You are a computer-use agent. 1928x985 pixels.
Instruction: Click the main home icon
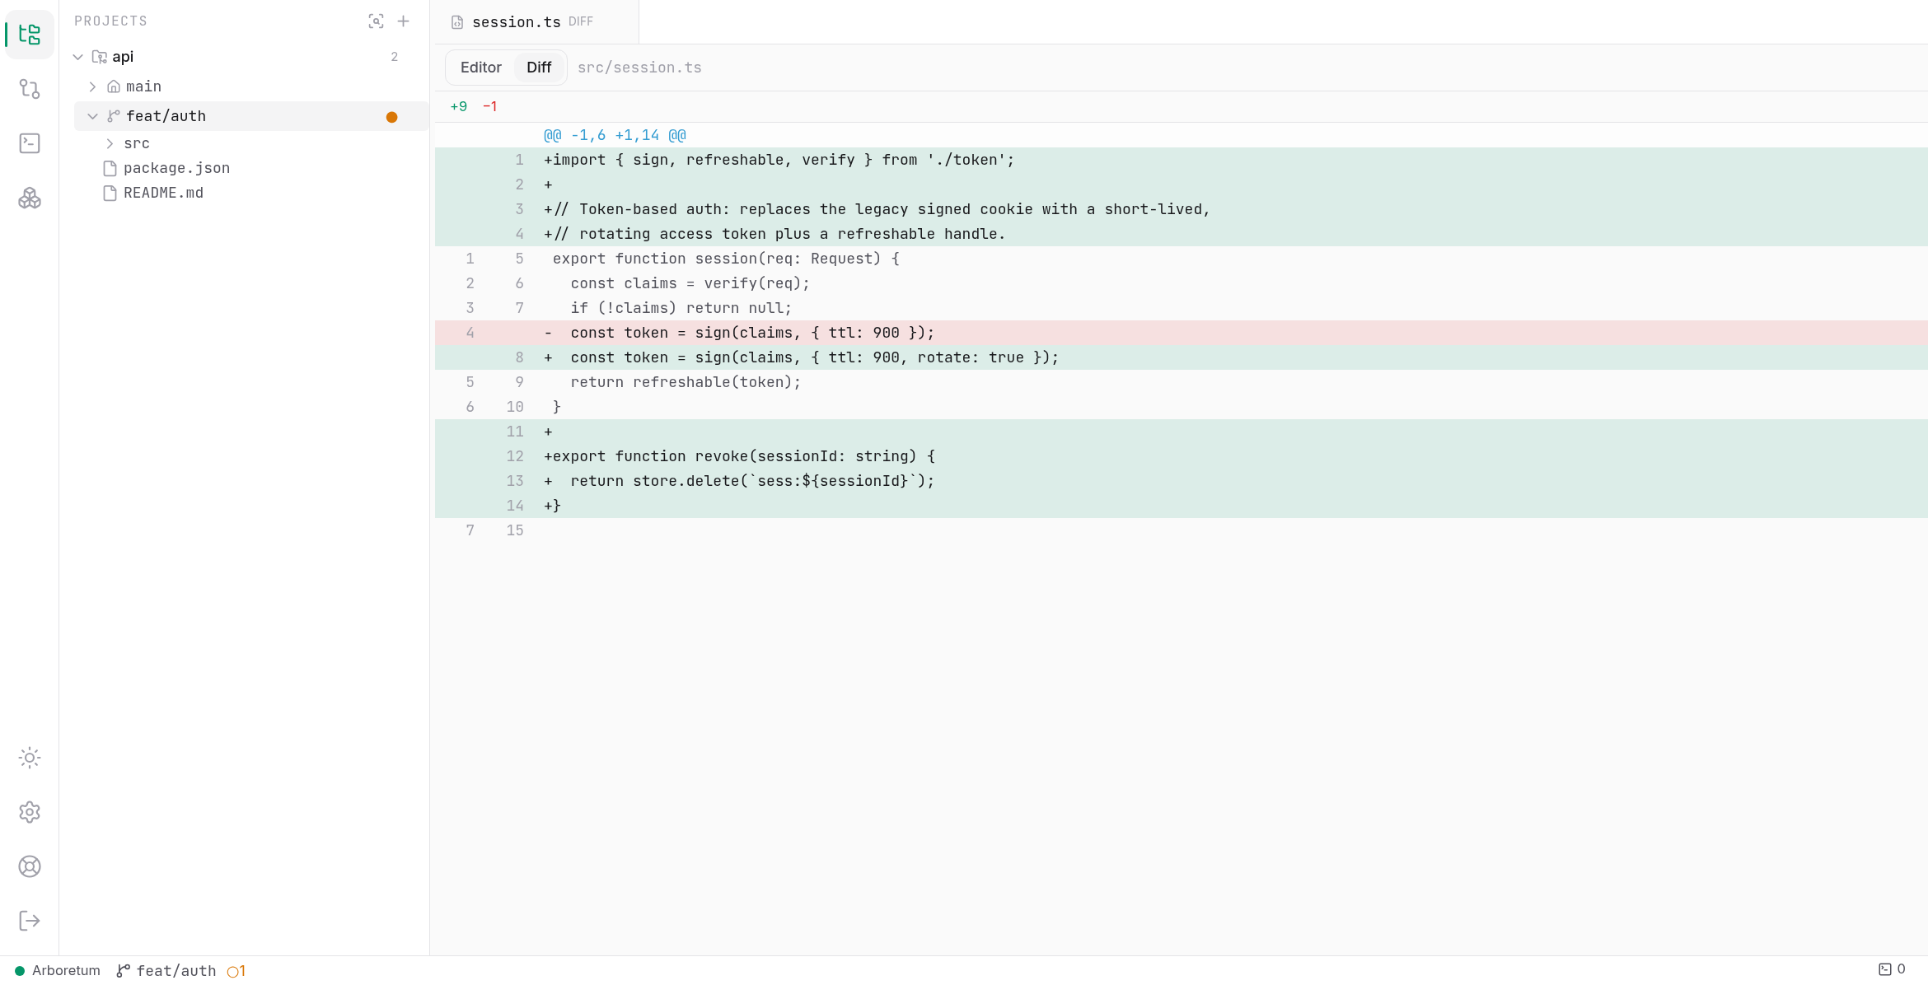[114, 86]
